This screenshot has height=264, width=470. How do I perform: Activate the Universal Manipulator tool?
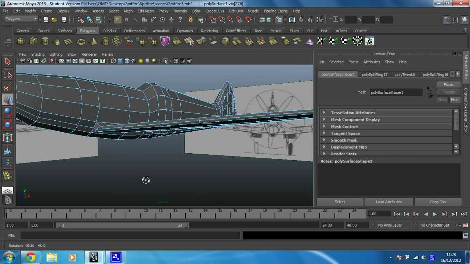pyautogui.click(x=8, y=138)
